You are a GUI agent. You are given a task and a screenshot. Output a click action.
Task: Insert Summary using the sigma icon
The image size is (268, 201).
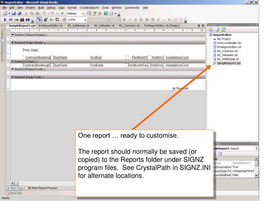[x=5, y=20]
